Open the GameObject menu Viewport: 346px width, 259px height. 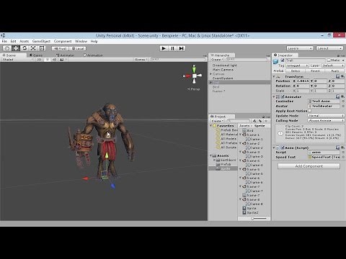coord(41,41)
